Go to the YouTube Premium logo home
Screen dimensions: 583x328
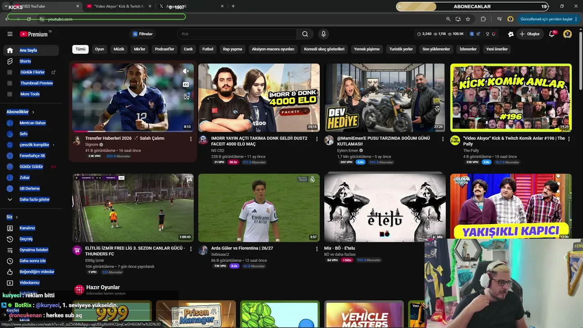(34, 34)
